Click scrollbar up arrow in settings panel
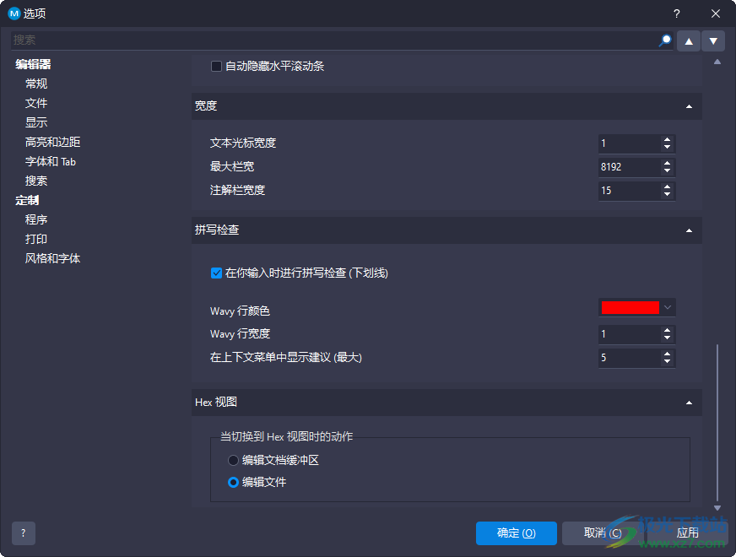This screenshot has width=736, height=557. pyautogui.click(x=717, y=62)
